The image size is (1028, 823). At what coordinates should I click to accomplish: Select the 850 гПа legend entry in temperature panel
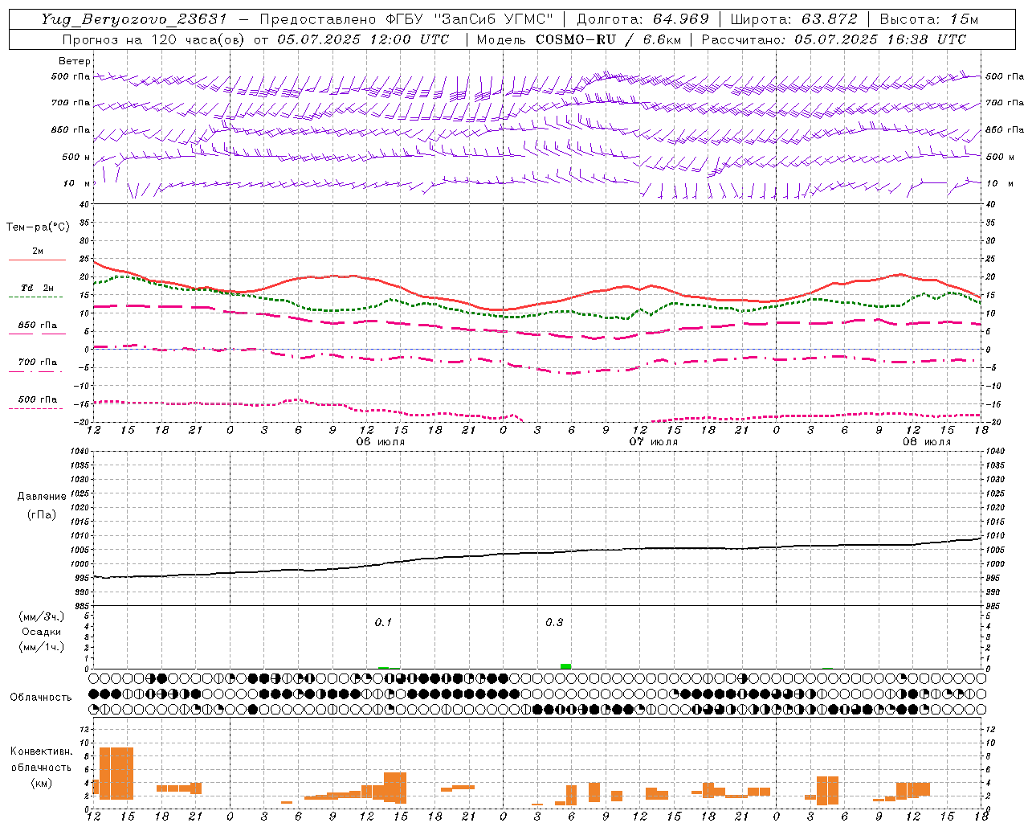[x=37, y=328]
